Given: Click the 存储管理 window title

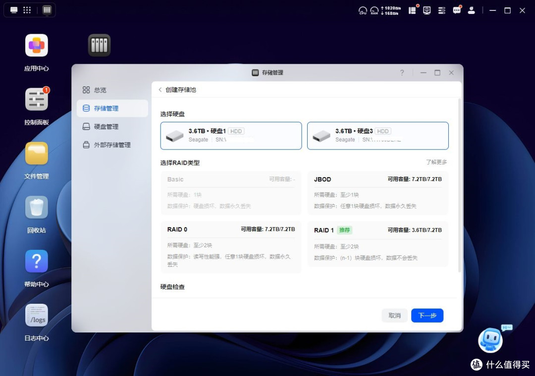Looking at the screenshot, I should 272,73.
